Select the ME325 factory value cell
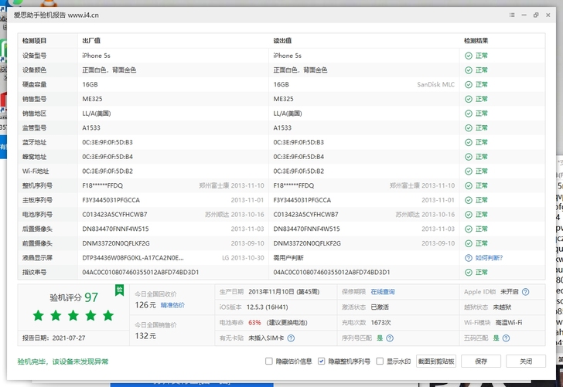 coord(92,99)
